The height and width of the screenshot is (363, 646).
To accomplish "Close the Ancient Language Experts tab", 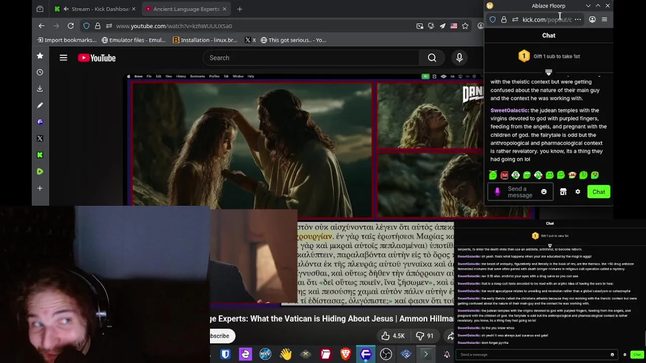I will (224, 9).
